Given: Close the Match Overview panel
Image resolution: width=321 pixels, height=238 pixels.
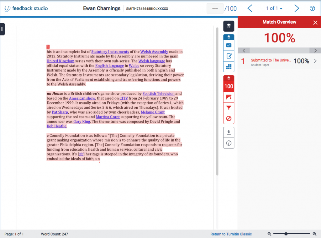Looking at the screenshot, I should click(x=315, y=22).
